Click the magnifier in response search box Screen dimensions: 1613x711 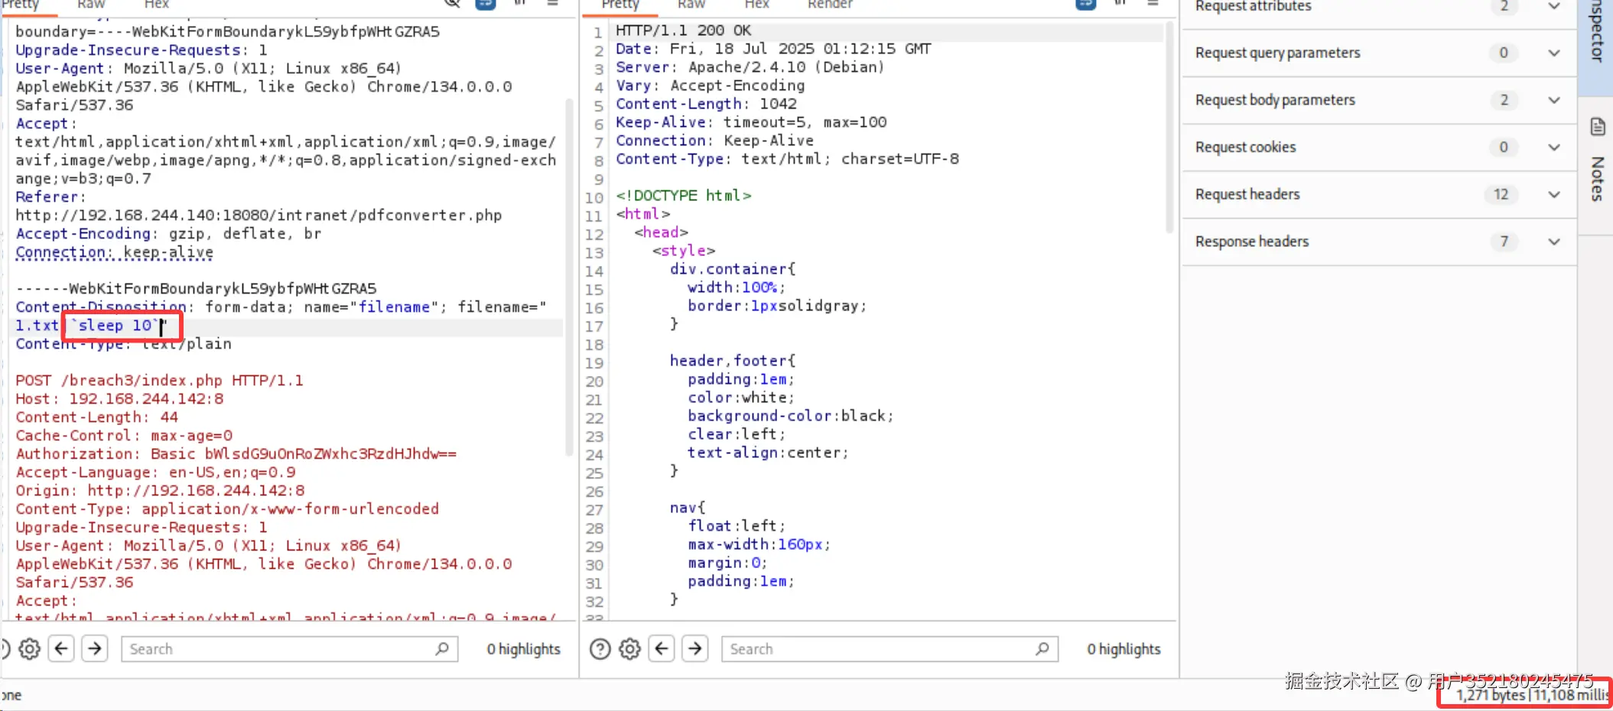(1042, 649)
